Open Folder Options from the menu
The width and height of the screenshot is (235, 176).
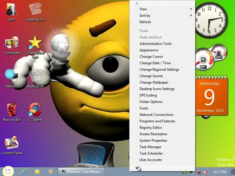click(162, 101)
